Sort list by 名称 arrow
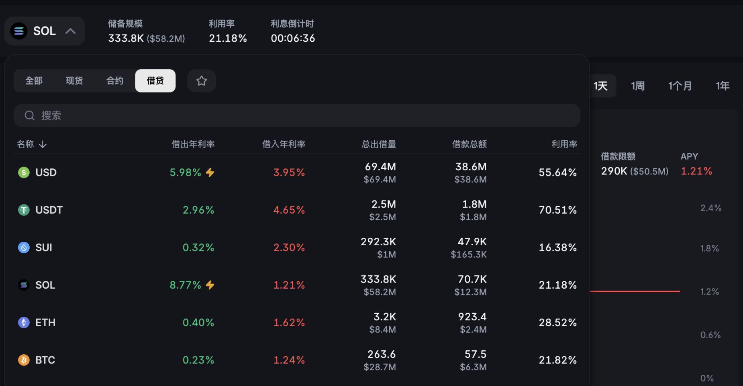743x386 pixels. click(x=43, y=144)
